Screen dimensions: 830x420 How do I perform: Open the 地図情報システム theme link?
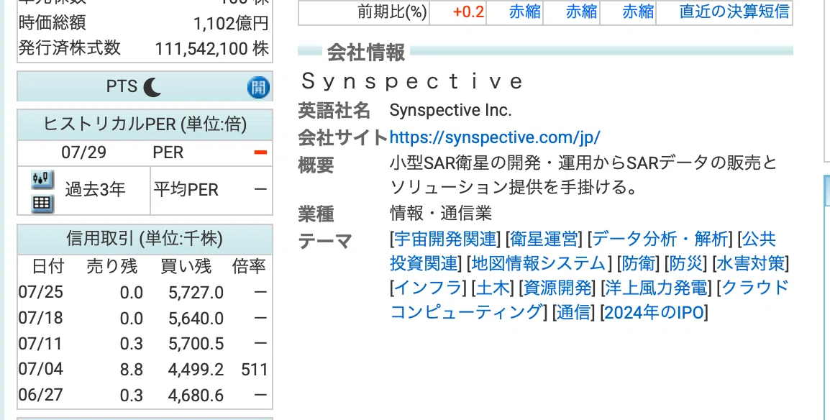538,263
